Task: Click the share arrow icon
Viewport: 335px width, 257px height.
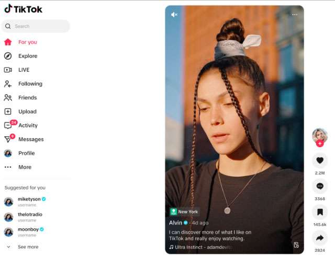Action: tap(320, 238)
